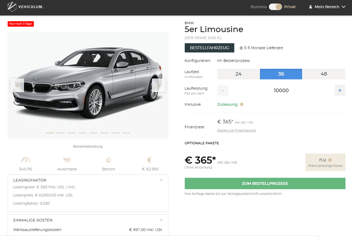352x240 pixels.
Task: Toggle the Business/Privat switch
Action: (275, 7)
